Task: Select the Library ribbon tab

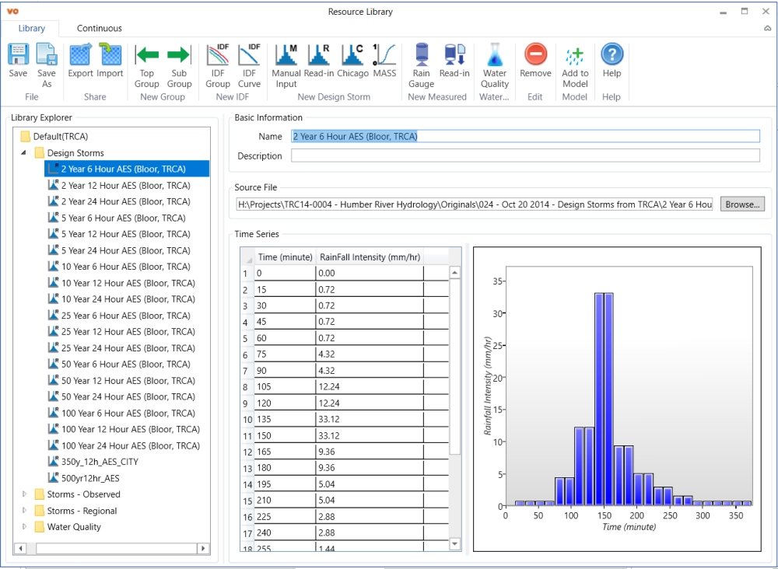Action: (32, 29)
